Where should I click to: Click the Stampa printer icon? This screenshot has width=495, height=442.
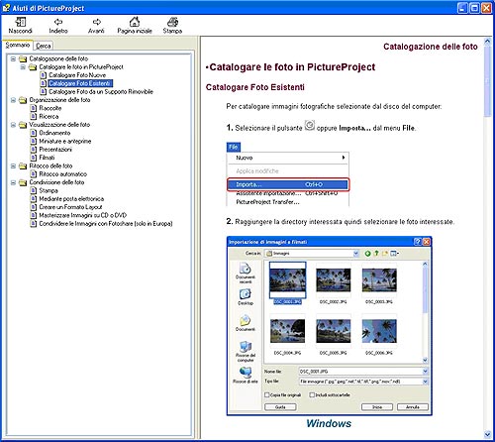click(x=172, y=22)
